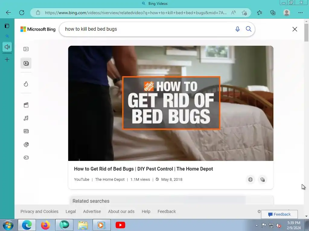Add a new tab with plus icon

(7, 60)
